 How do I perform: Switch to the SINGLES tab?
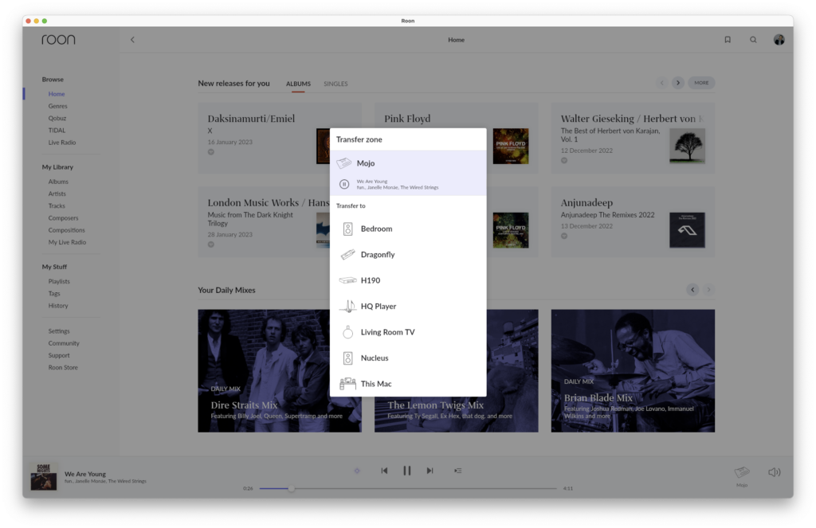click(x=335, y=84)
